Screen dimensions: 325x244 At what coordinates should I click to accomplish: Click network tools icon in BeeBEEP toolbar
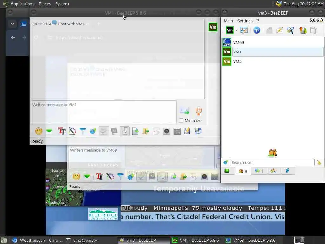[x=290, y=30]
